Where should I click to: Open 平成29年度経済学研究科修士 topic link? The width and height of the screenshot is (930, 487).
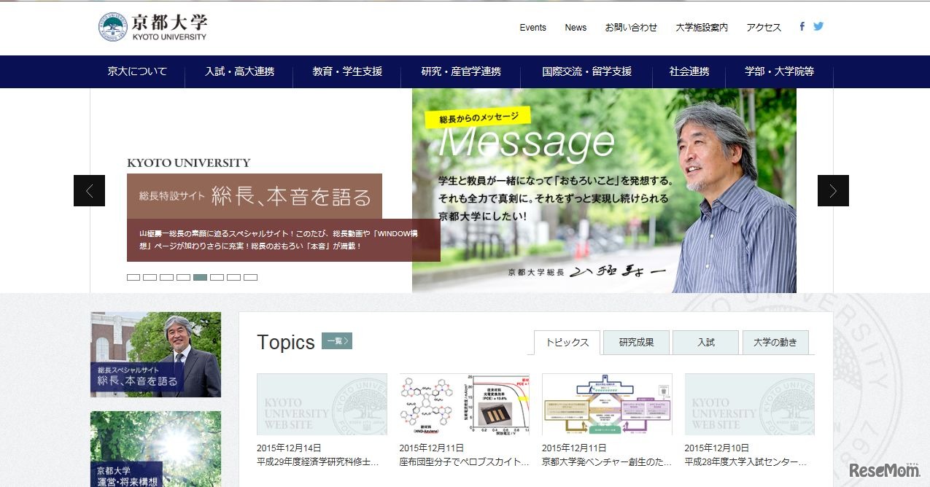318,462
